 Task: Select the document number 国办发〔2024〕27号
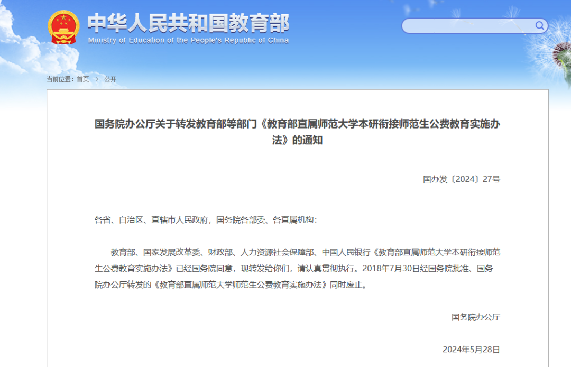click(462, 179)
